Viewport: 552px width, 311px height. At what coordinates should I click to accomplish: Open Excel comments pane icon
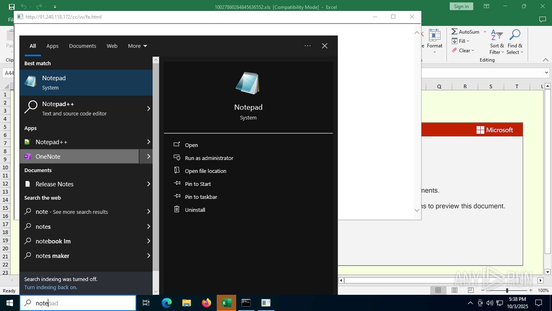tap(542, 19)
